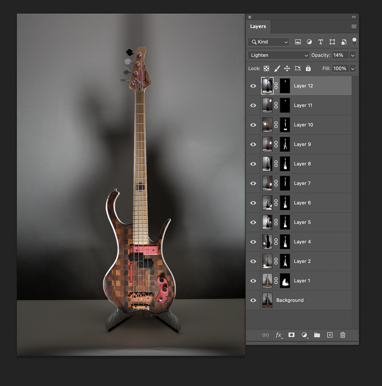Click the Background layer thumbnail

coord(267,300)
